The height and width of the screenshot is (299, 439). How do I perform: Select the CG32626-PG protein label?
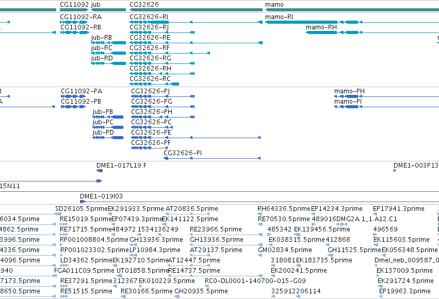[152, 102]
